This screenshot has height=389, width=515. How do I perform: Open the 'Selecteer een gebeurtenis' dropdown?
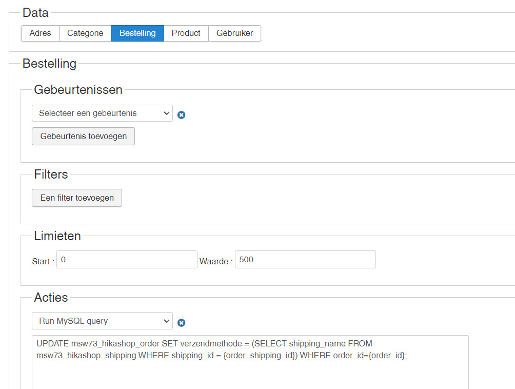click(102, 113)
